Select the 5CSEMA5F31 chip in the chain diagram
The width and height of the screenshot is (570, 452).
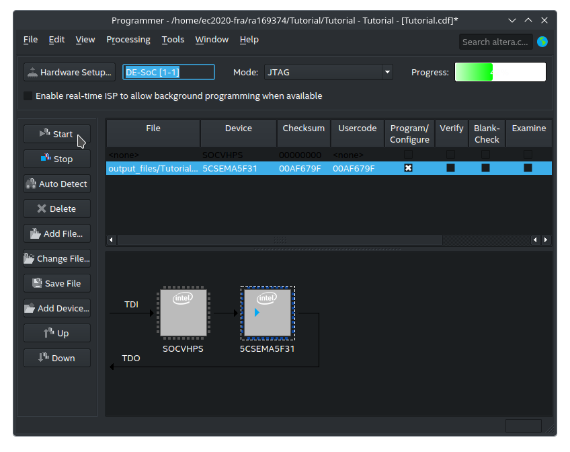[268, 313]
